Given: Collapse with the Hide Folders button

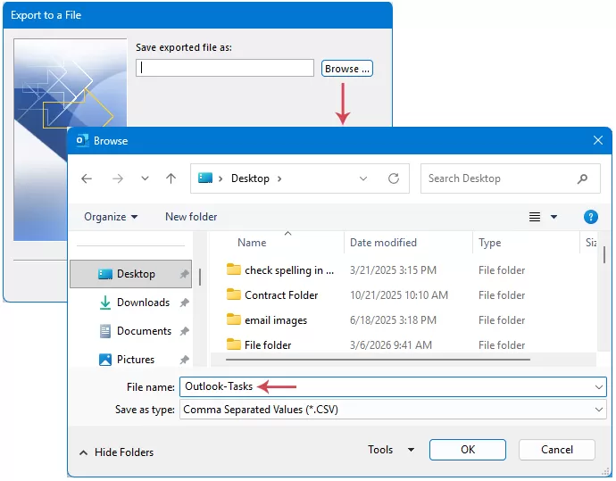Looking at the screenshot, I should [x=116, y=452].
